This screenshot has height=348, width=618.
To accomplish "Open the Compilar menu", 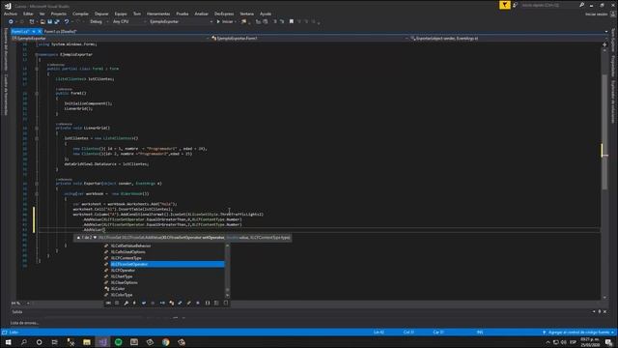I will tap(80, 14).
